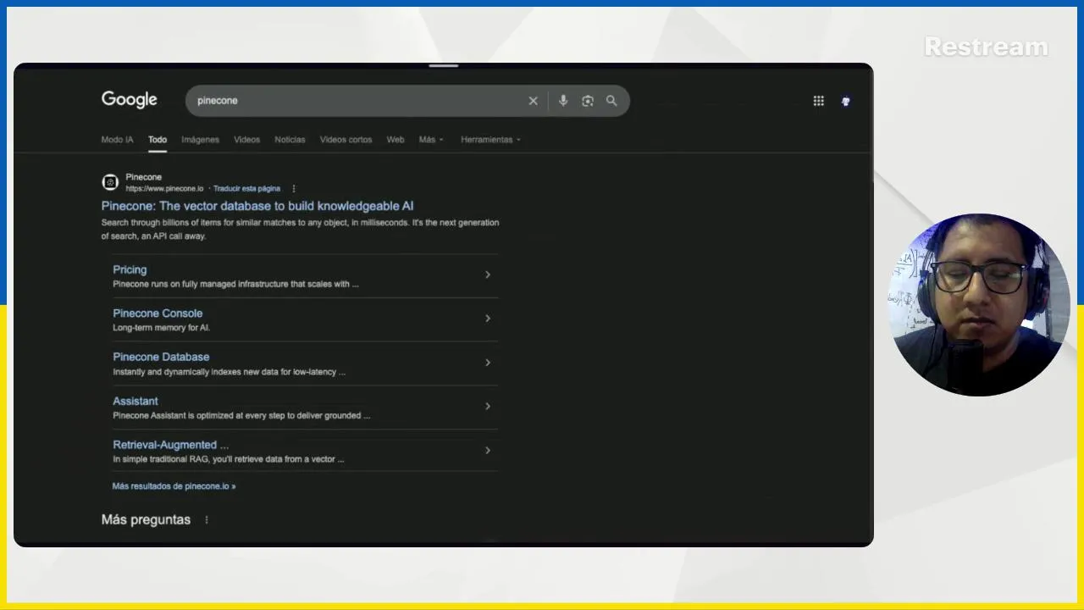Viewport: 1084px width, 610px height.
Task: Open the Assistant sitelink
Action: coord(135,401)
